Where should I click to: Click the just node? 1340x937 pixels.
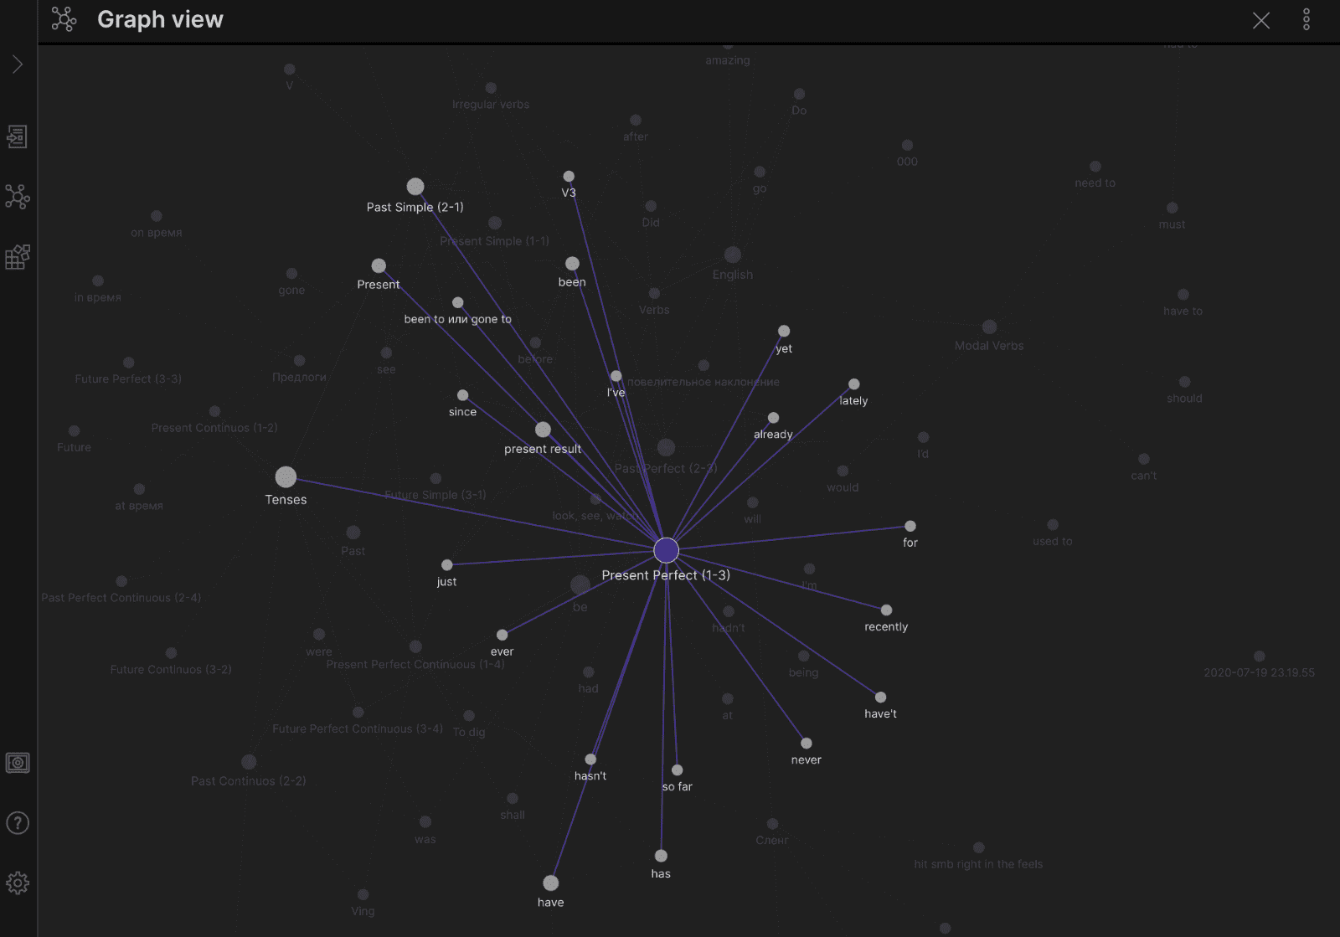point(447,565)
